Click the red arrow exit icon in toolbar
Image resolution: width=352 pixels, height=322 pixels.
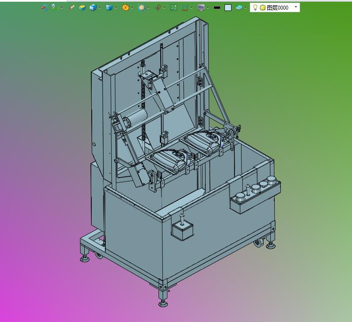(x=44, y=8)
